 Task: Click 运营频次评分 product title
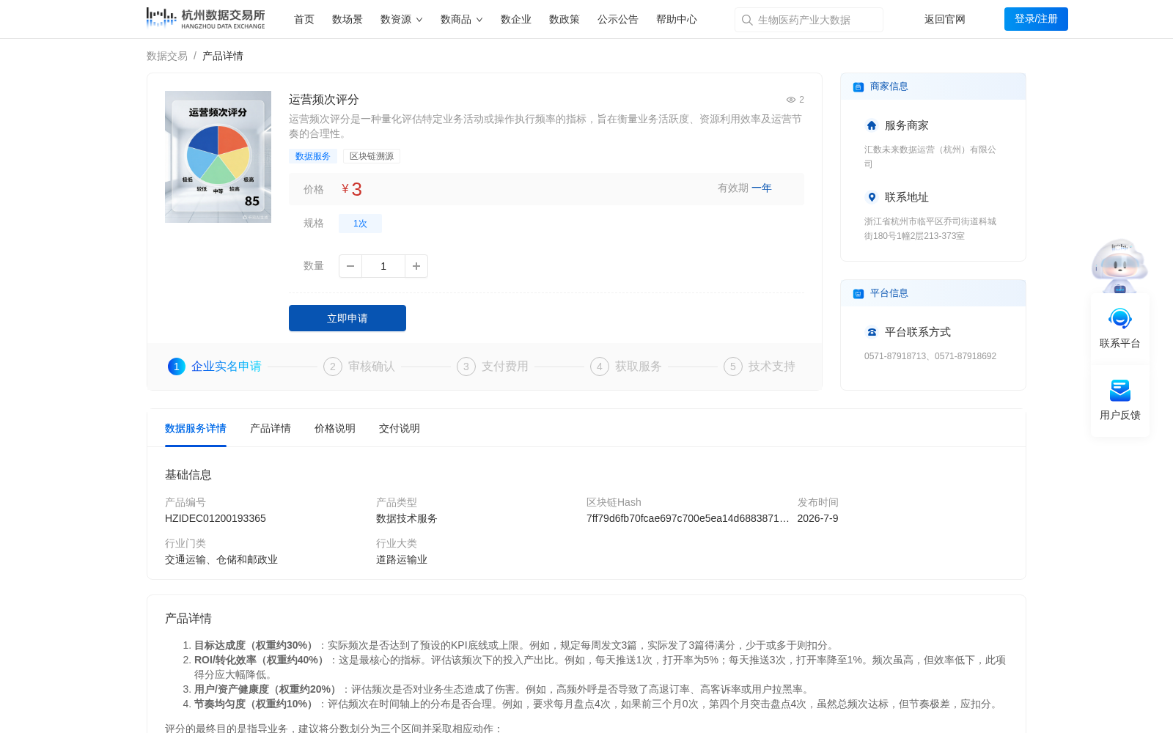point(324,100)
